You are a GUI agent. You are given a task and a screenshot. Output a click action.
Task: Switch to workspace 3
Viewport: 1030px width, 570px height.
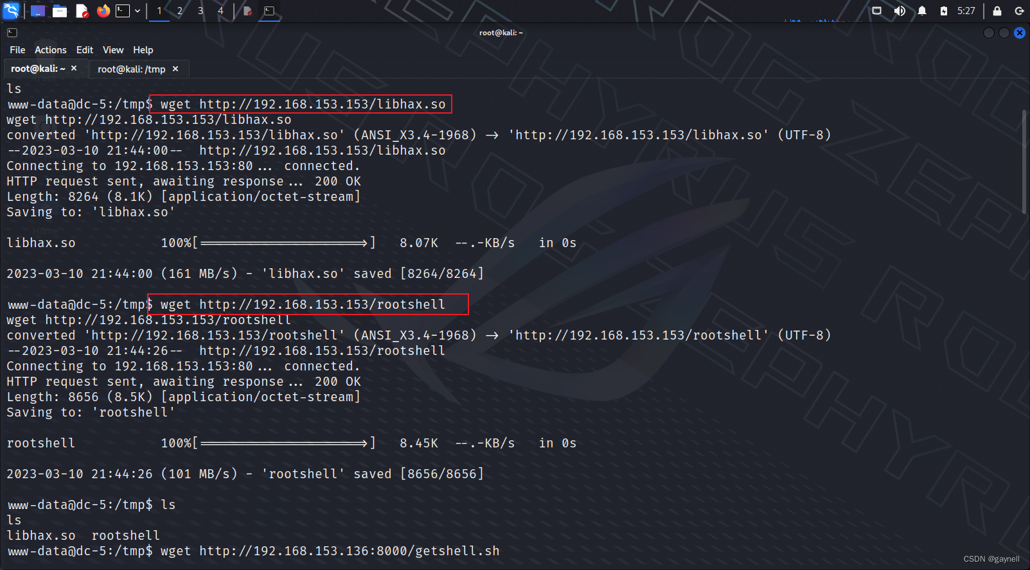click(200, 11)
